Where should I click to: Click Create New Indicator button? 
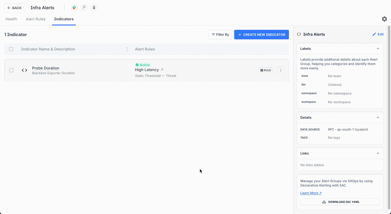click(261, 35)
